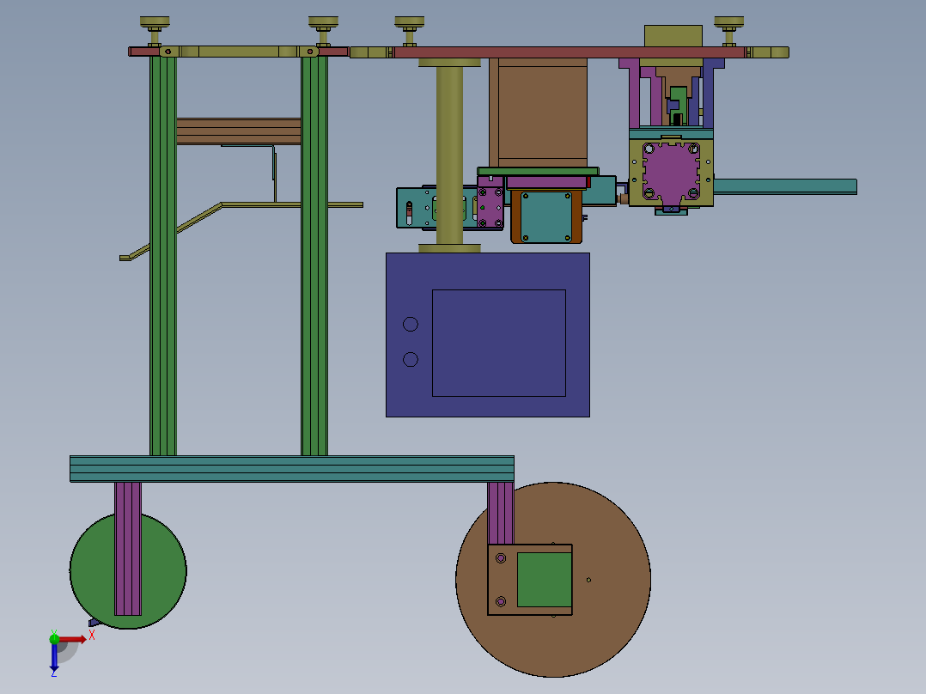Screen dimensions: 926x694
Task: Click the upper circular hole on the blue box
Action: coord(411,325)
